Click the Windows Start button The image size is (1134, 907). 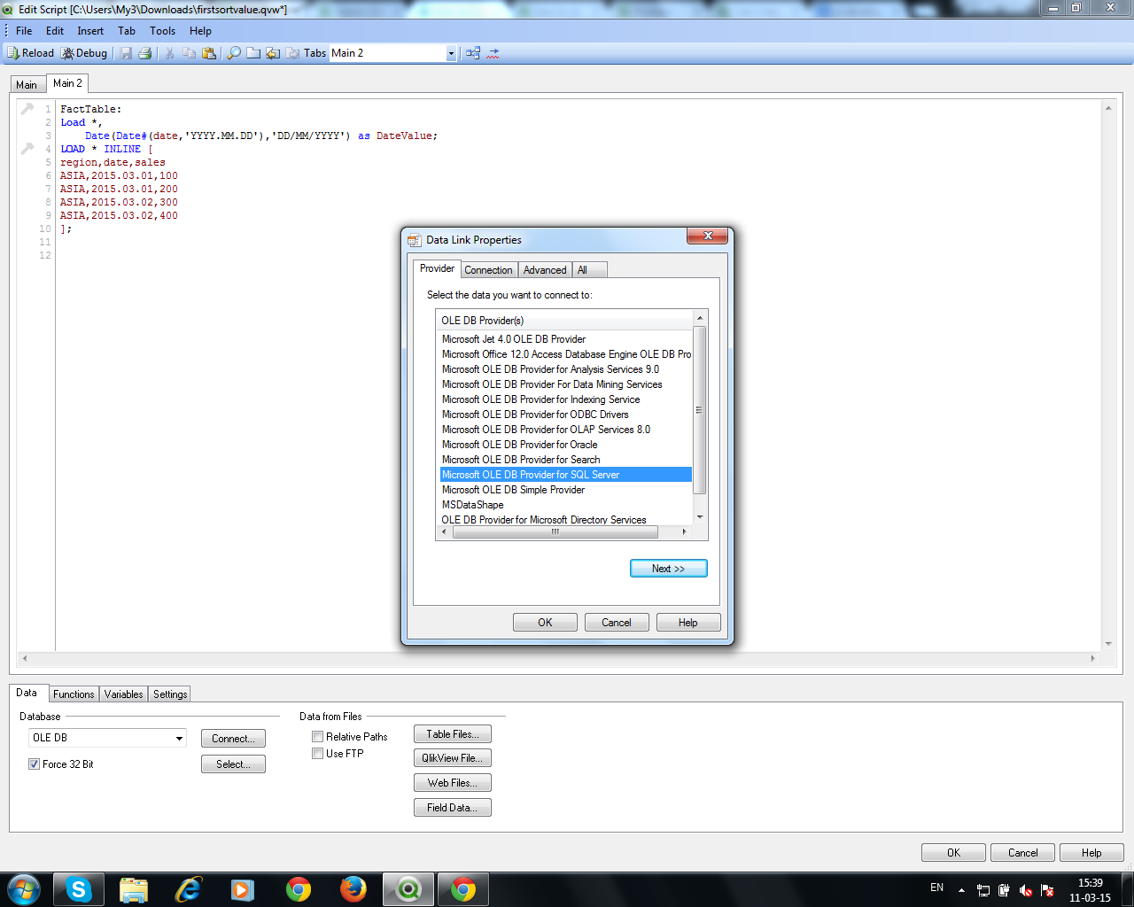click(x=24, y=889)
